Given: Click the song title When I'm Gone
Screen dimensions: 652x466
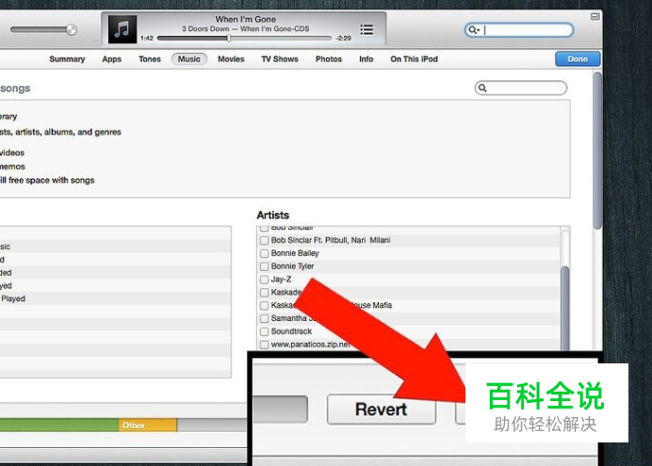Looking at the screenshot, I should tap(245, 19).
